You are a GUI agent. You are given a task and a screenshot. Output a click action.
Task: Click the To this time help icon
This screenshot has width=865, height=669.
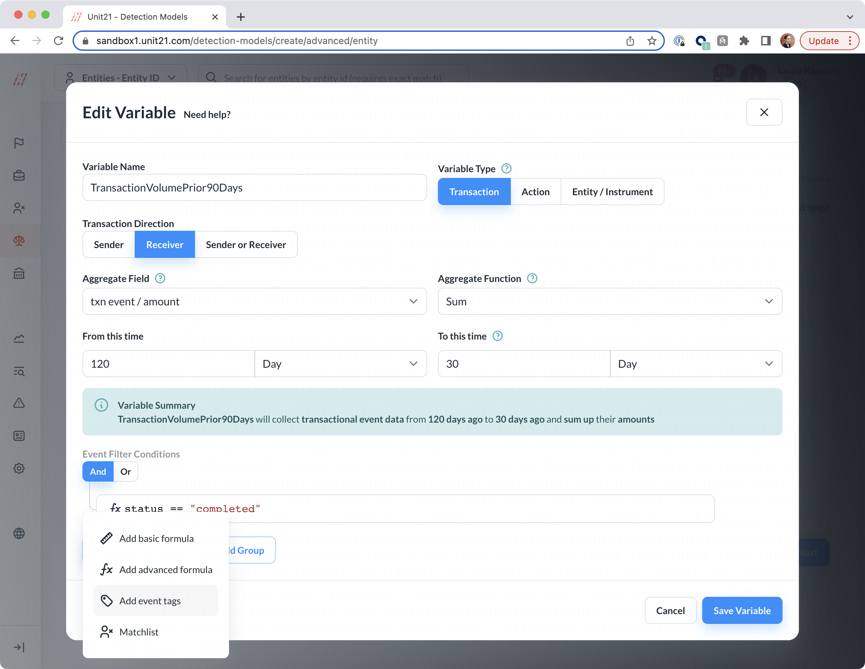[x=497, y=336]
